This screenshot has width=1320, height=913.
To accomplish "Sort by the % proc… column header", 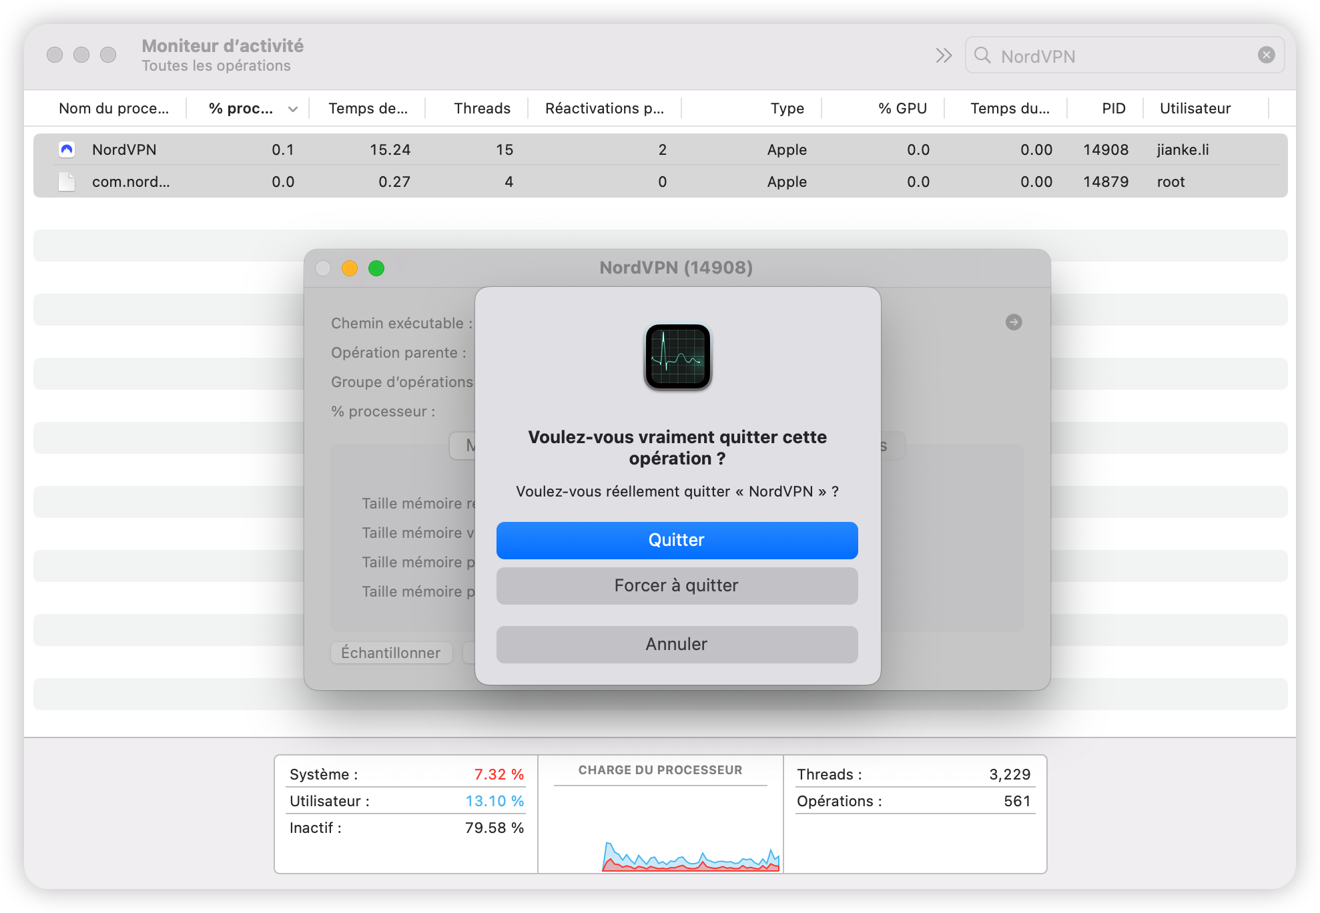I will click(x=248, y=108).
